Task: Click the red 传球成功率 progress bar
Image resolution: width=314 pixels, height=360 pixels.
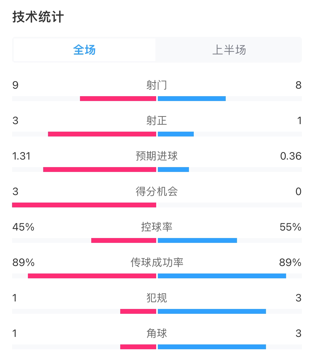Action: 92,276
